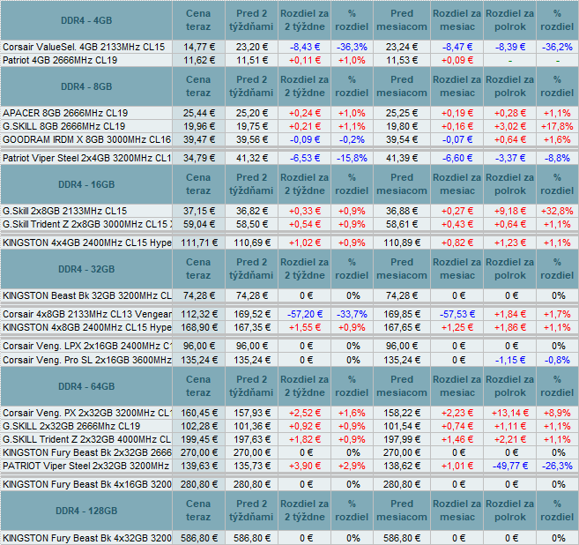Click Patriot Viper Steel 2x4GB 3200MHz name

[x=86, y=158]
